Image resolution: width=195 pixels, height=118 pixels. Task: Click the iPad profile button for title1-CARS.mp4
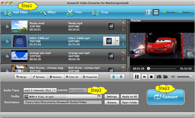[x=109, y=41]
